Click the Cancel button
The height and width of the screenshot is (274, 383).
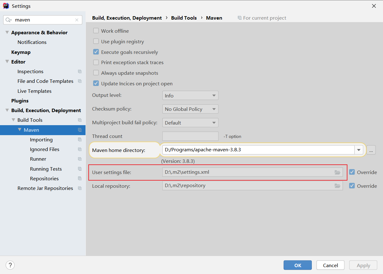click(330, 265)
